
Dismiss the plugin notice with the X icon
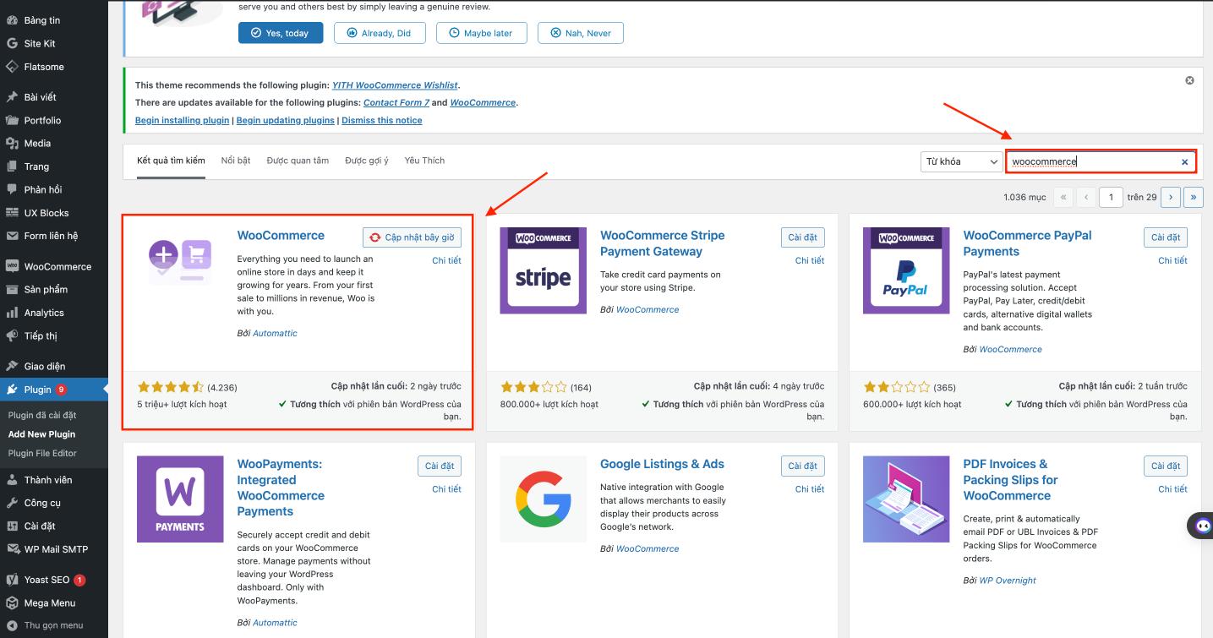1189,80
